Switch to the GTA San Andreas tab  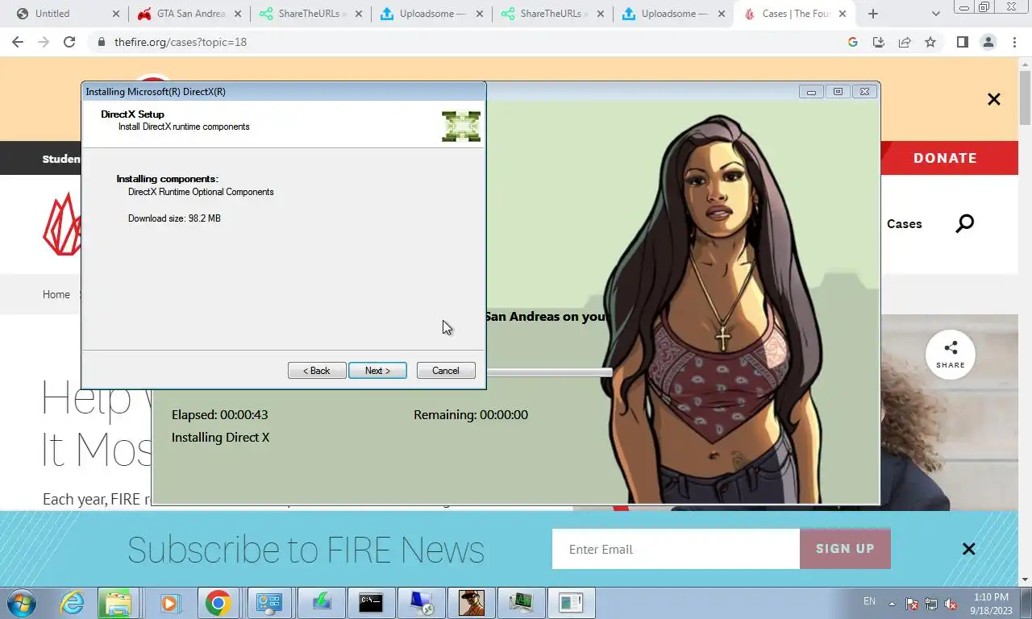[x=190, y=14]
